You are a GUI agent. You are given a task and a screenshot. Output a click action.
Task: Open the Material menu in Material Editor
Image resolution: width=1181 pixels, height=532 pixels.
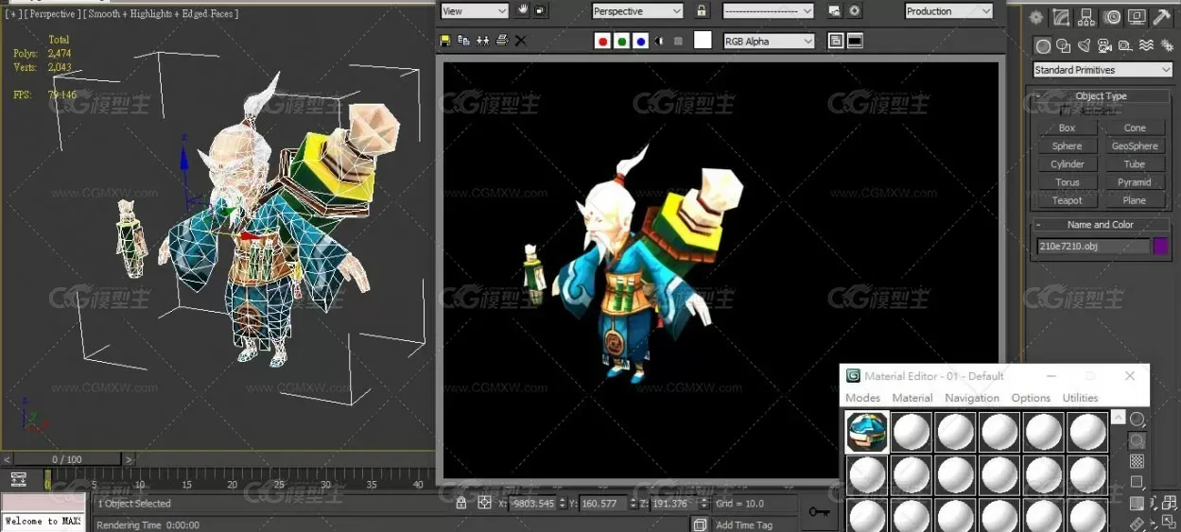(x=912, y=398)
